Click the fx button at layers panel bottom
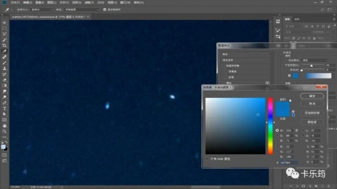 [x=297, y=186]
